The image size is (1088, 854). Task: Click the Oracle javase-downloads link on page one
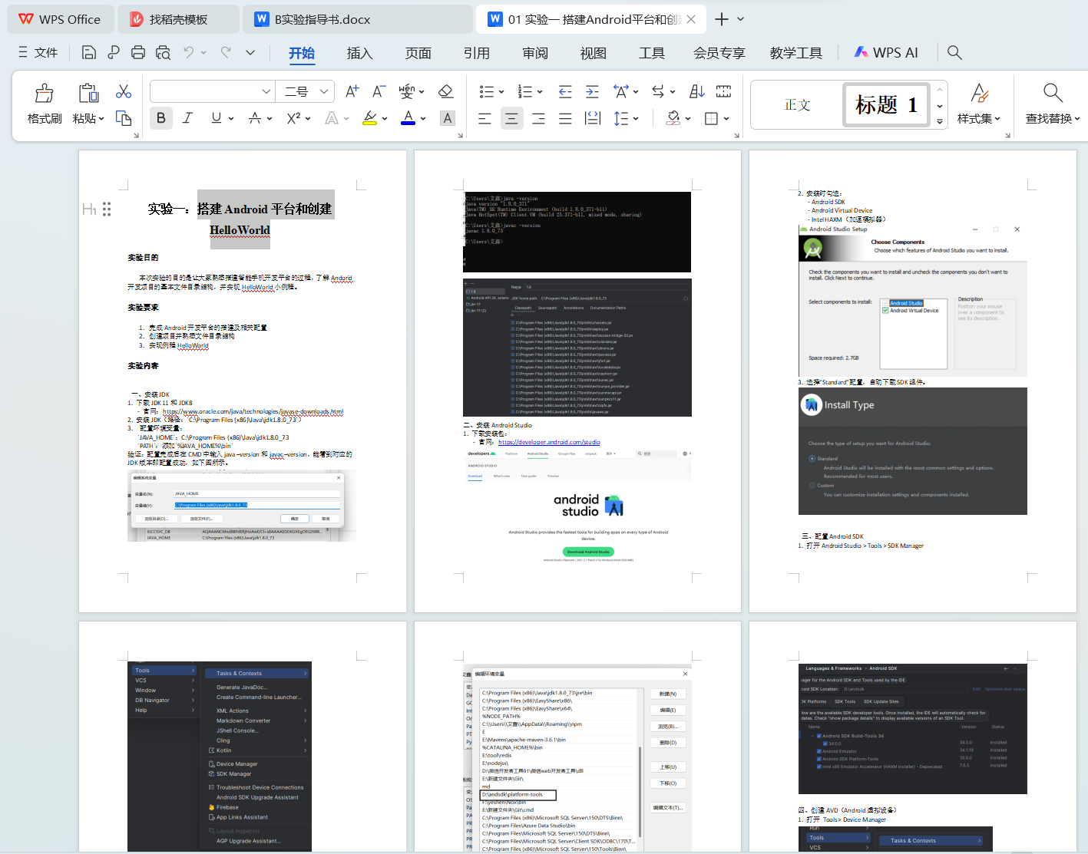253,411
